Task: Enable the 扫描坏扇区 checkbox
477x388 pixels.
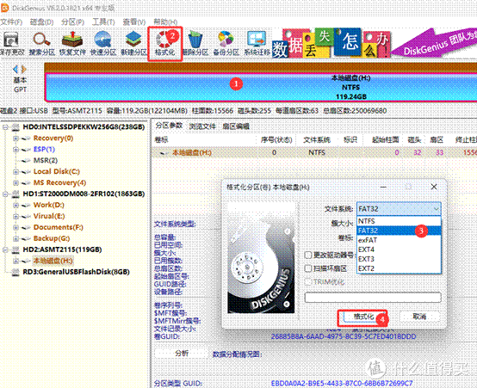Action: (x=308, y=268)
